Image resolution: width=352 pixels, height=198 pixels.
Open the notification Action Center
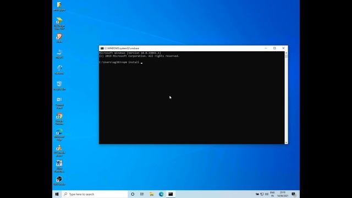coord(293,194)
